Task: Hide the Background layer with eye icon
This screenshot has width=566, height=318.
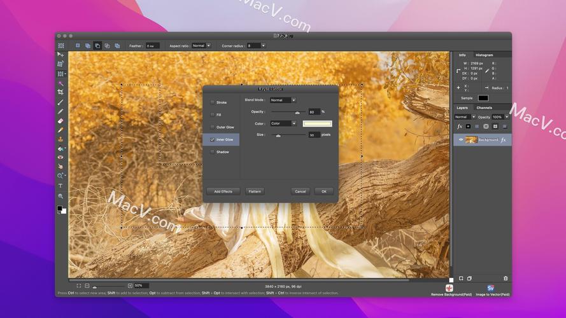Action: coord(461,140)
